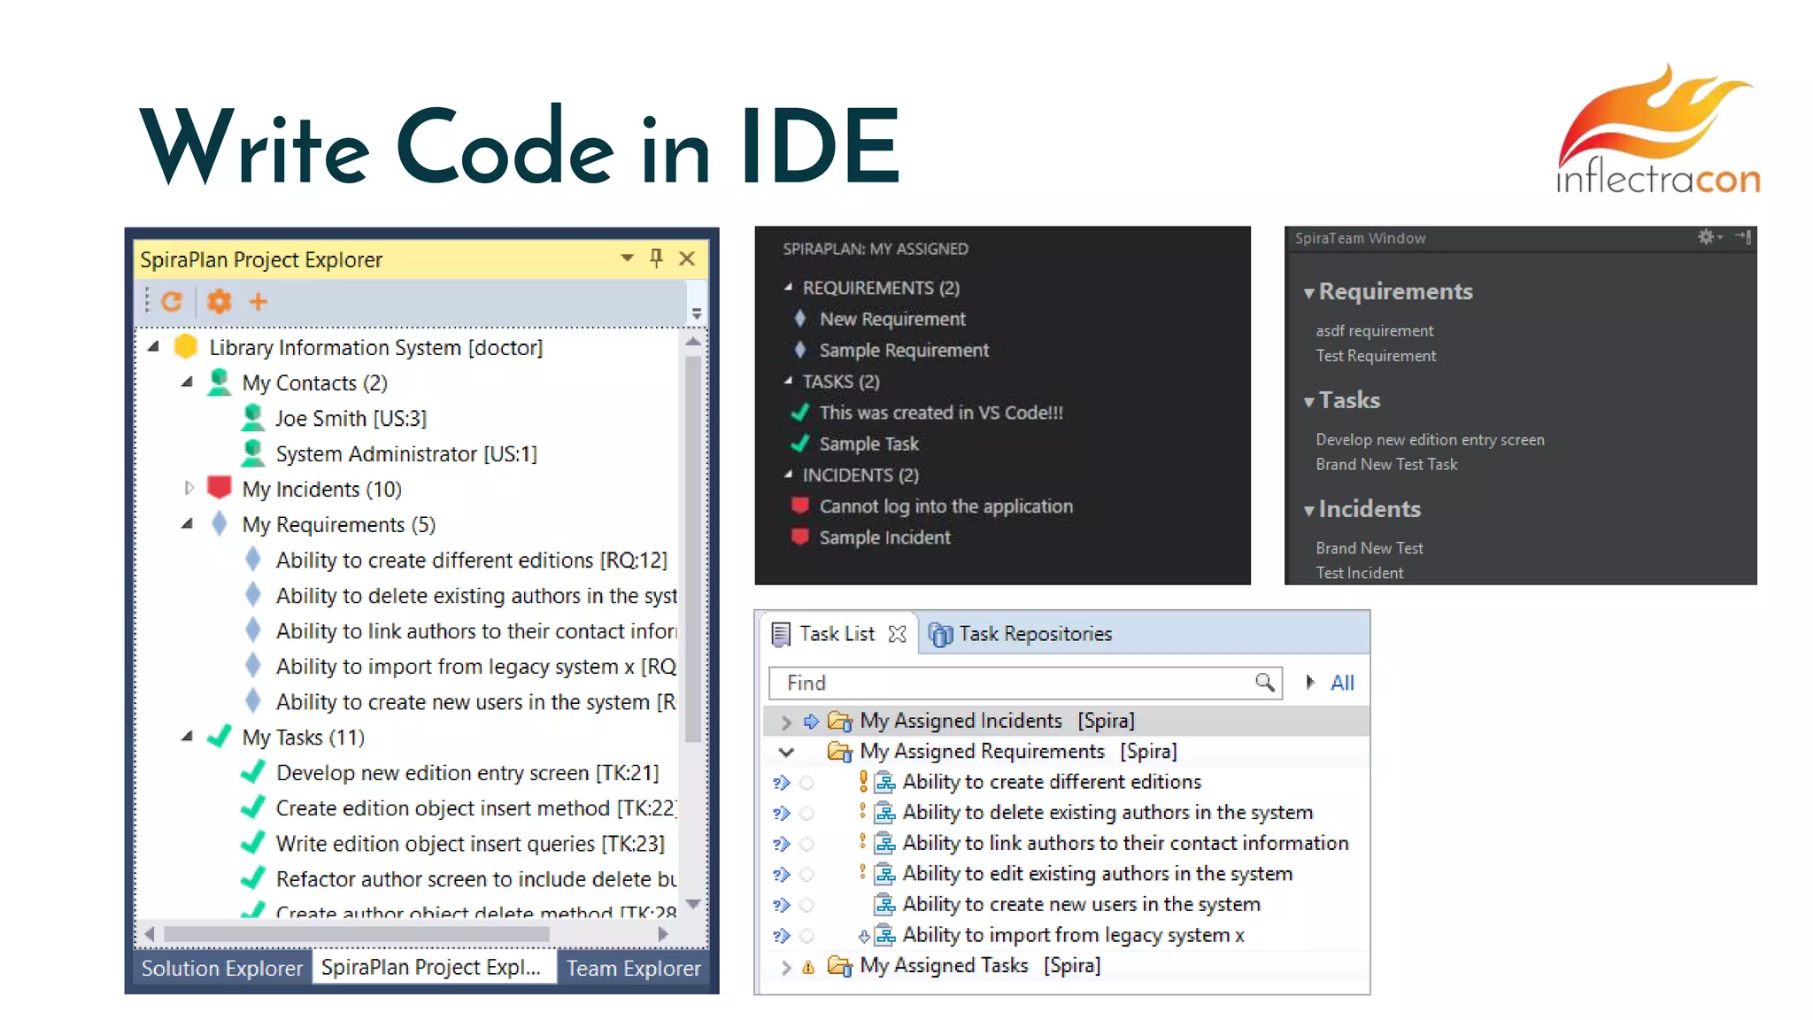Viewport: 1813px width, 1020px height.
Task: Collapse REQUIREMENTS (2) in VS Code panel
Action: [787, 287]
